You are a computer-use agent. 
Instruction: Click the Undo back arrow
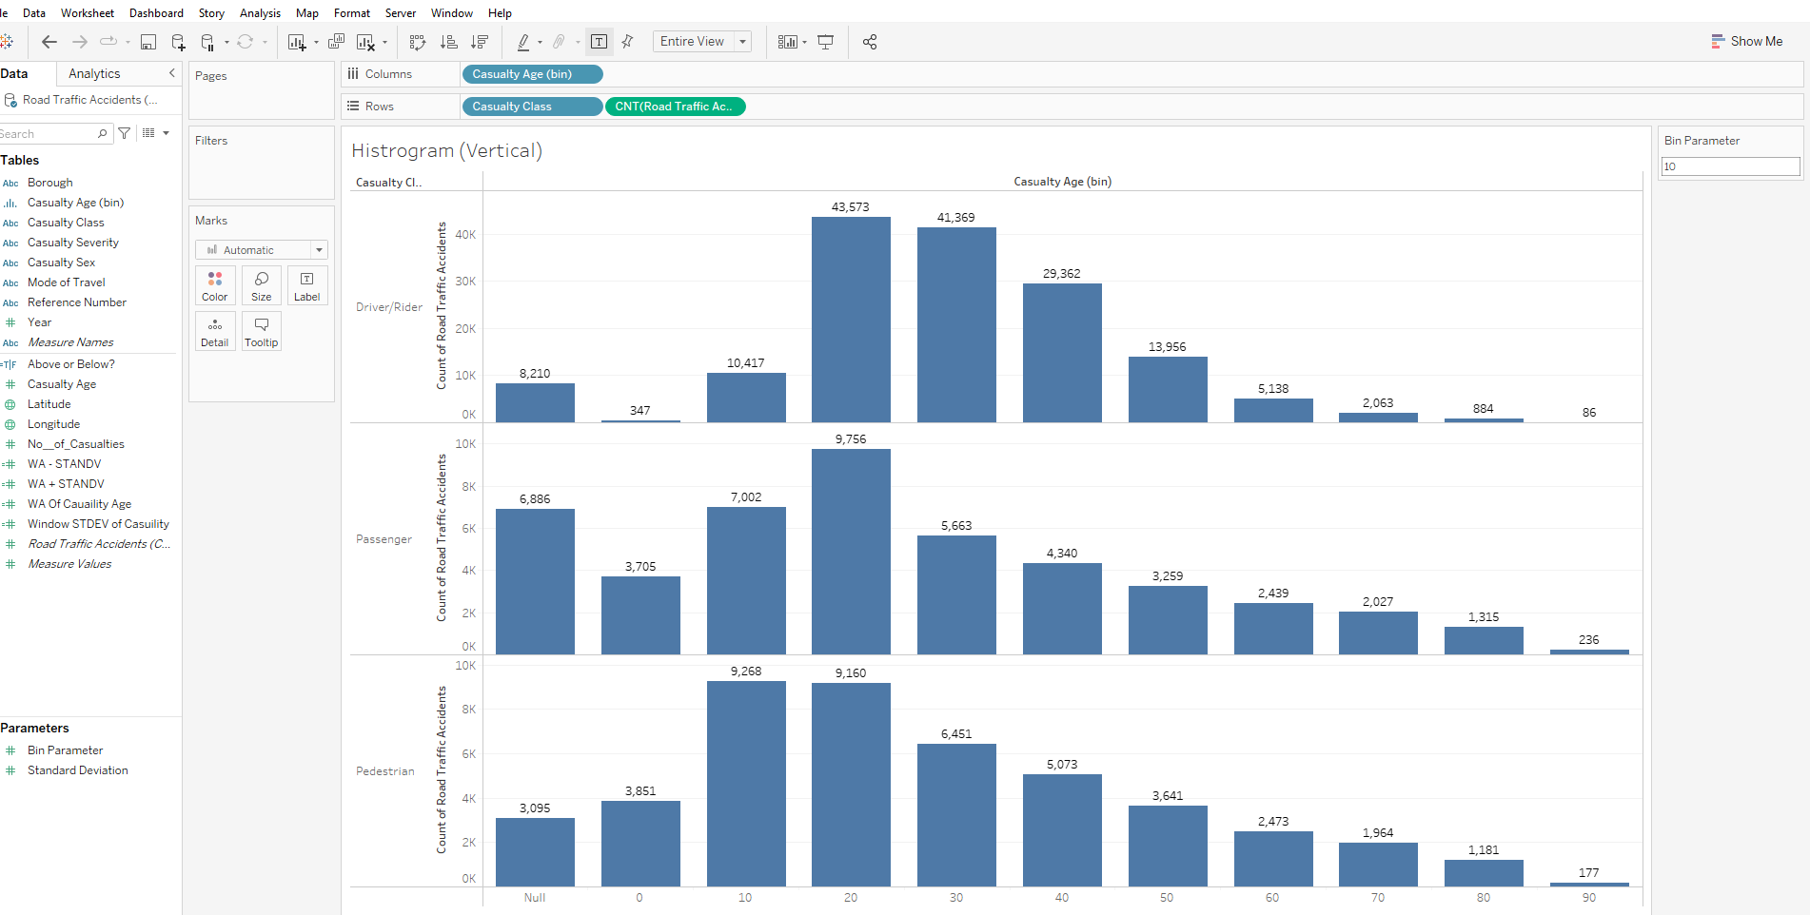(x=49, y=42)
